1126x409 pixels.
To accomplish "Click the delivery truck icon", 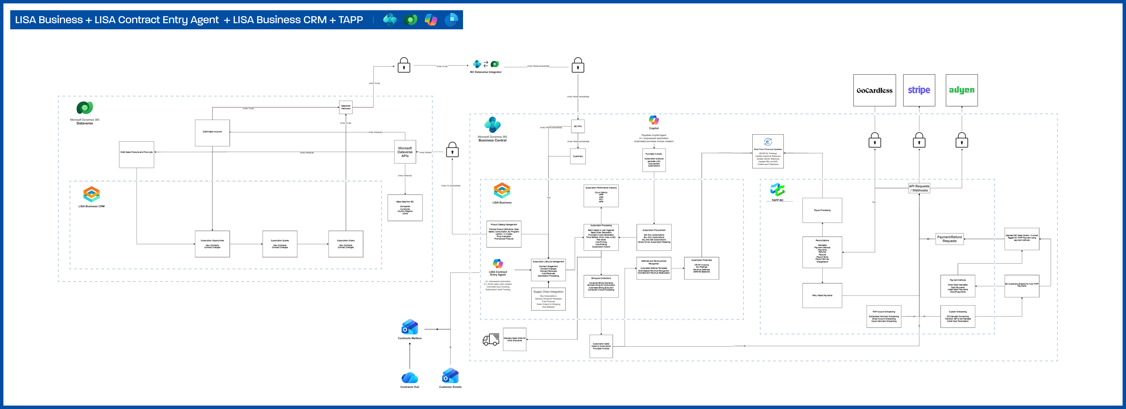I will 491,339.
